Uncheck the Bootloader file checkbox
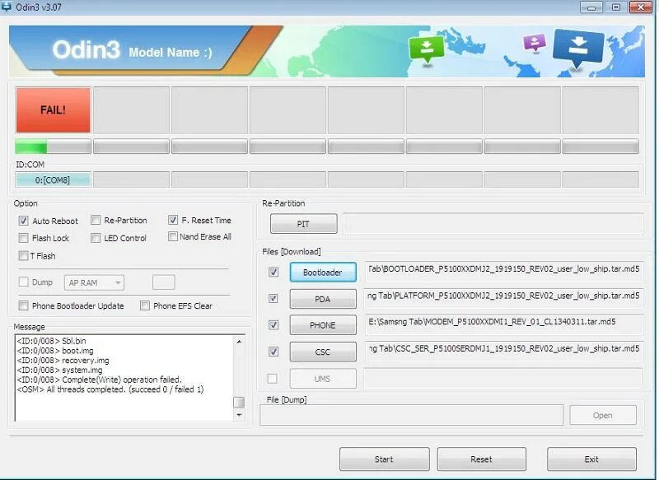Screen dimensions: 659x480 tap(273, 273)
